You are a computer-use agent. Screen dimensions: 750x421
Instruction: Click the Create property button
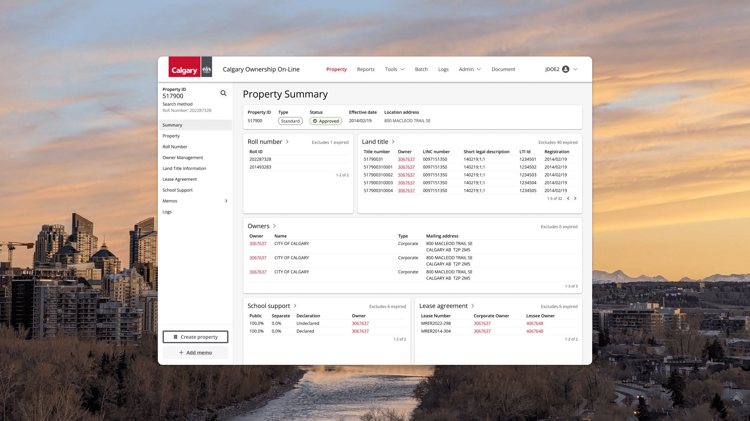coord(195,337)
